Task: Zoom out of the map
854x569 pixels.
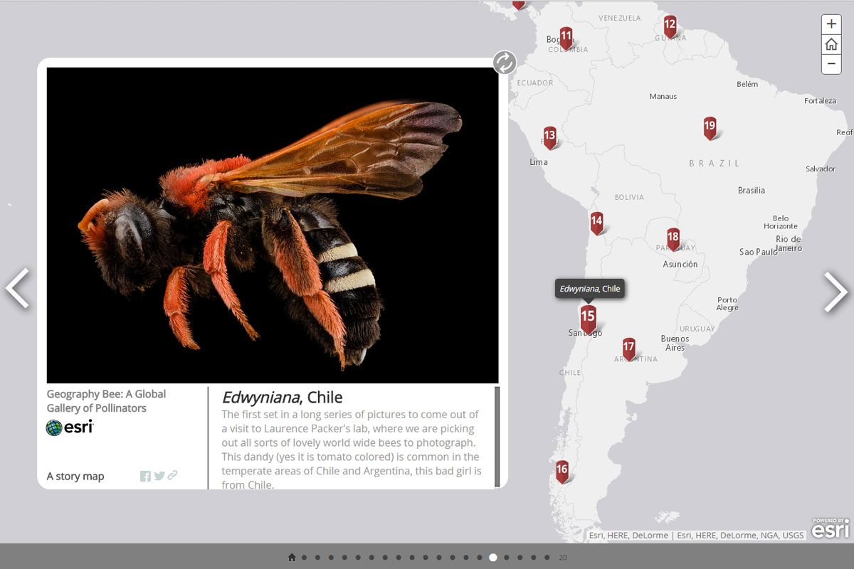Action: pyautogui.click(x=831, y=64)
